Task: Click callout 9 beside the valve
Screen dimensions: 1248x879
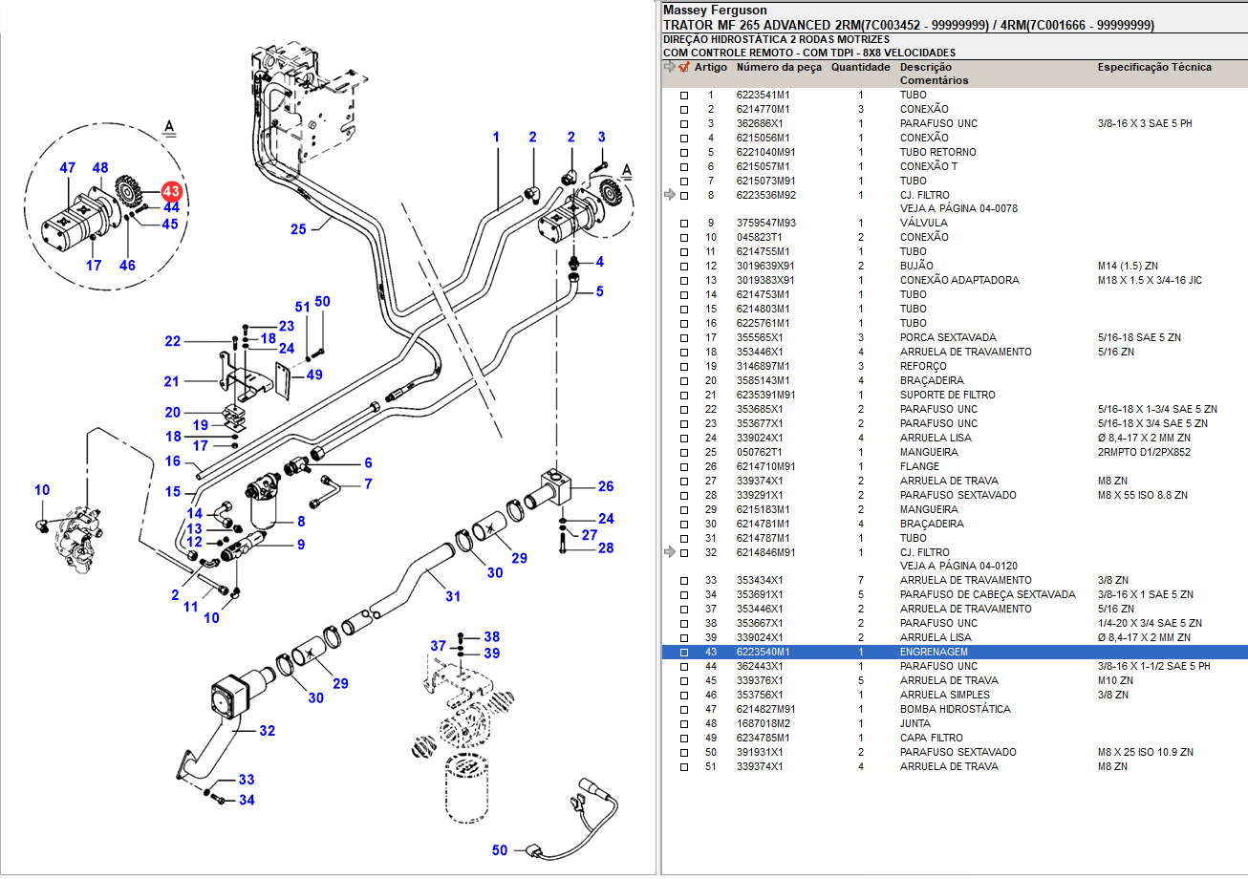Action: pyautogui.click(x=300, y=545)
